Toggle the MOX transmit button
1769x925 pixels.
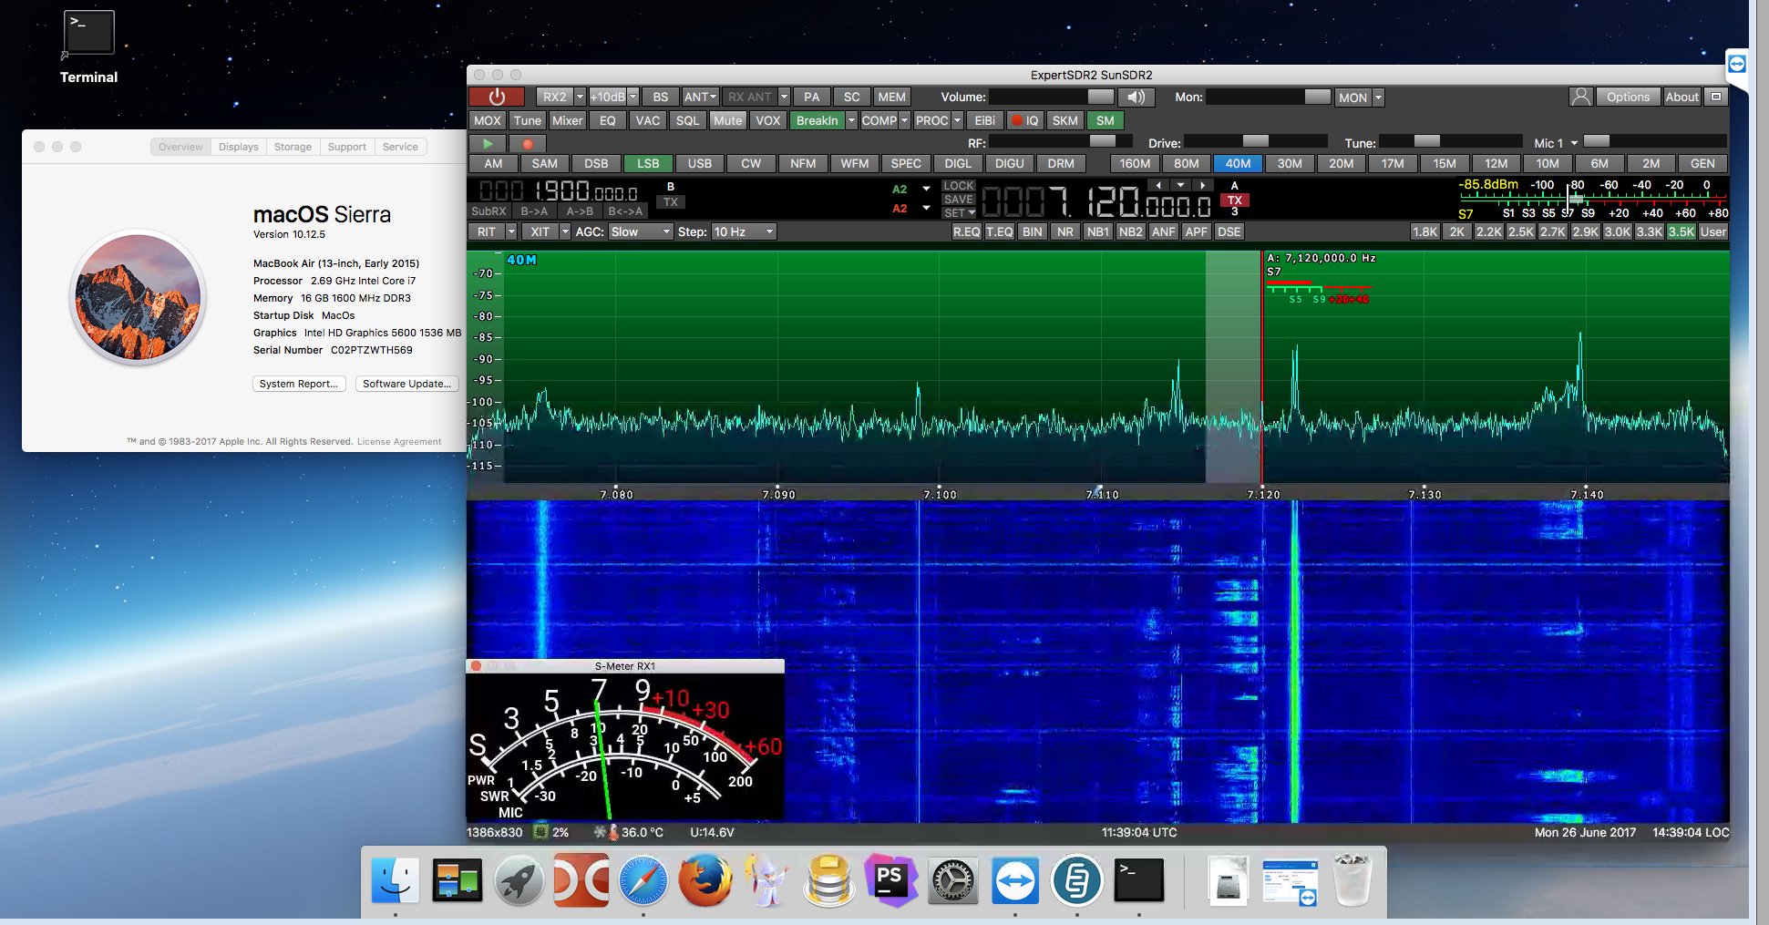coord(488,120)
